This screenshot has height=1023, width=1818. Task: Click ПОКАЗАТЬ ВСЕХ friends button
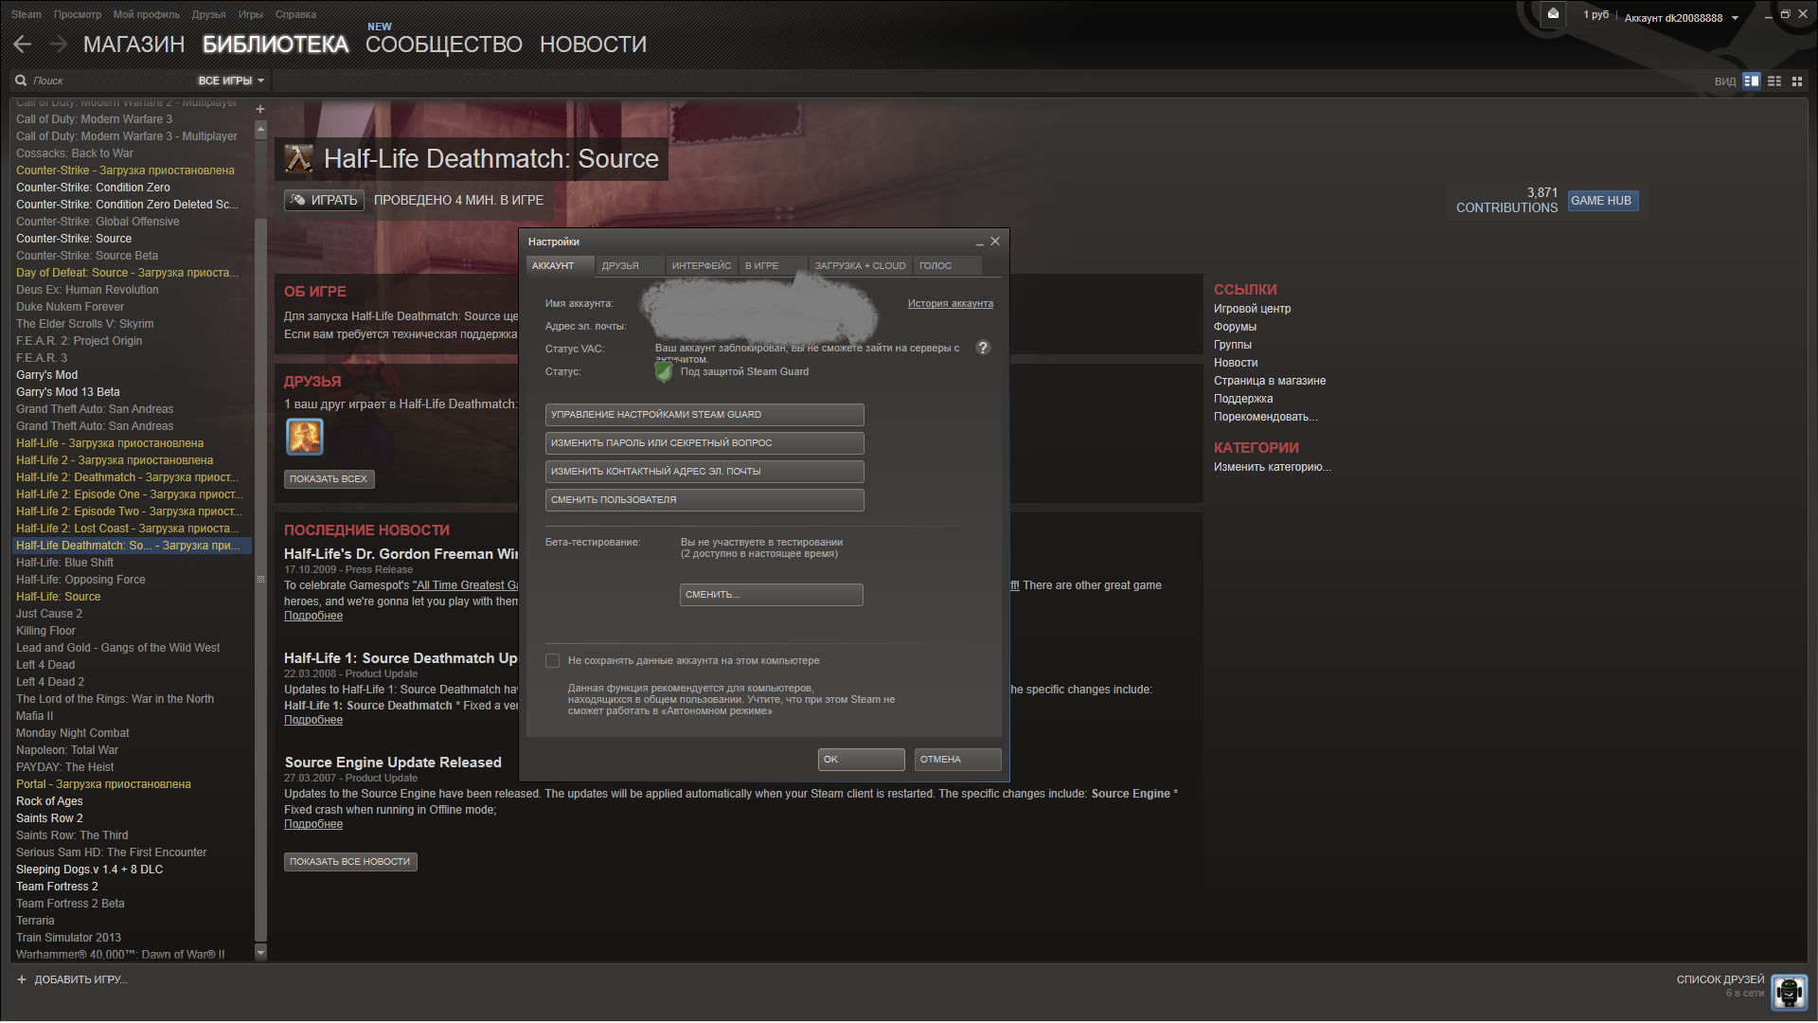(329, 479)
